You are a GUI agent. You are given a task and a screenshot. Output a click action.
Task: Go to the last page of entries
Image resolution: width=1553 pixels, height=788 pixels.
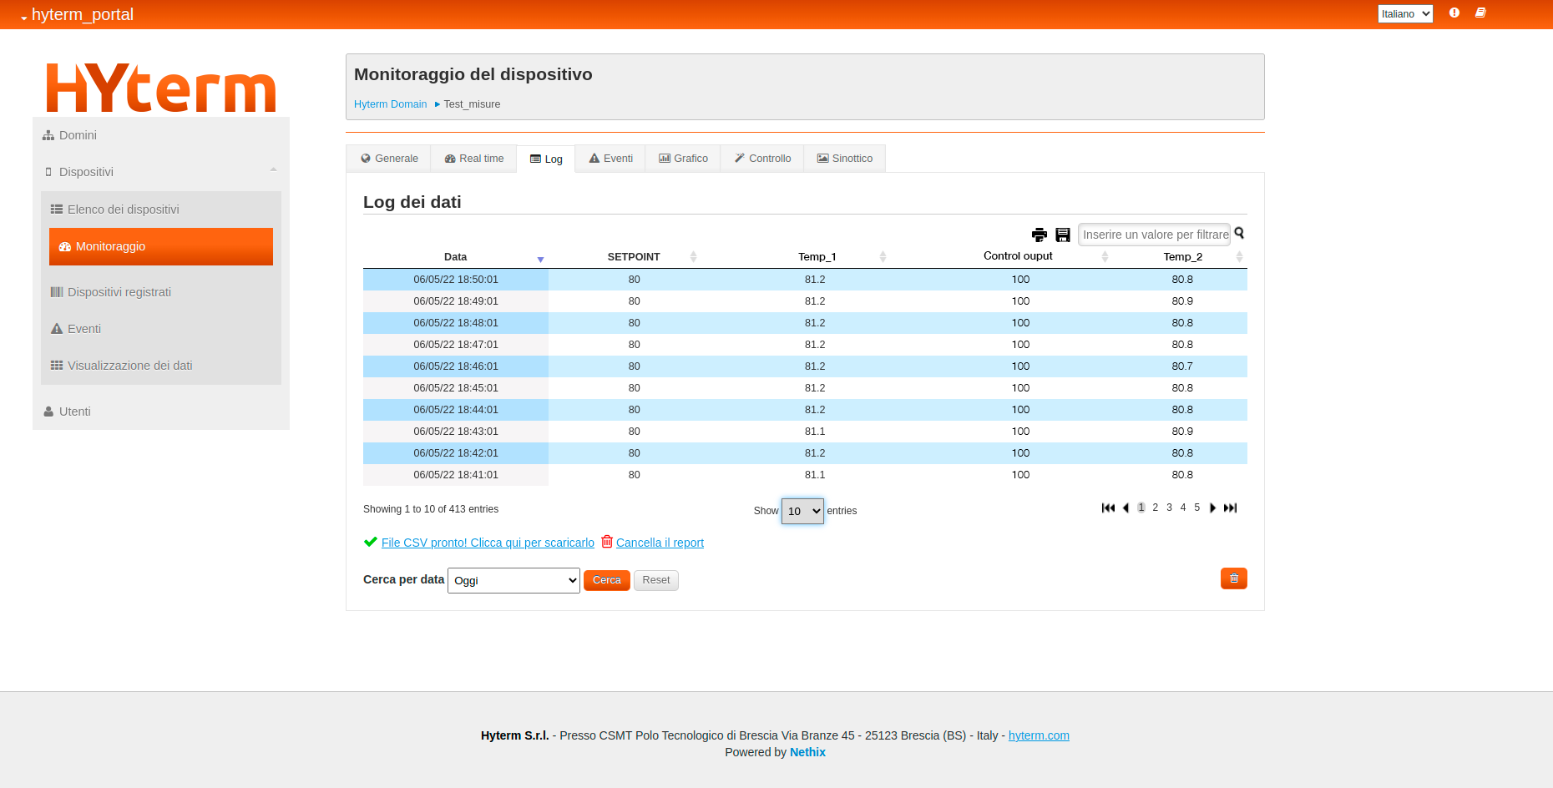pos(1230,508)
